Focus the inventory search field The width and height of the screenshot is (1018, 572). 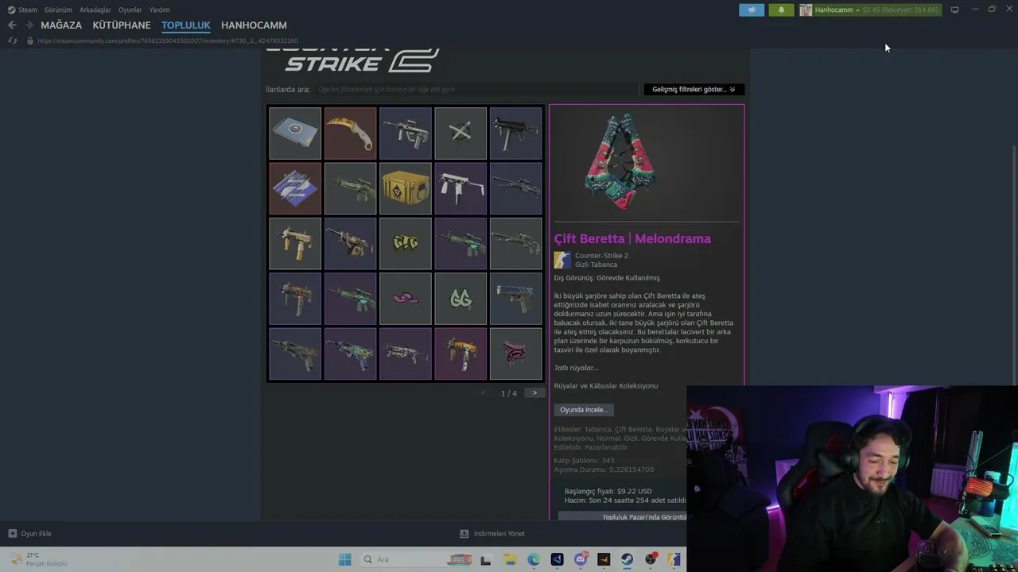(476, 89)
